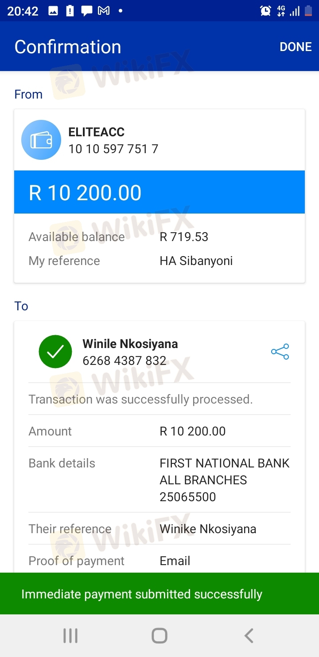Screen dimensions: 319x657
Task: Tap the DONE button
Action: pyautogui.click(x=296, y=47)
